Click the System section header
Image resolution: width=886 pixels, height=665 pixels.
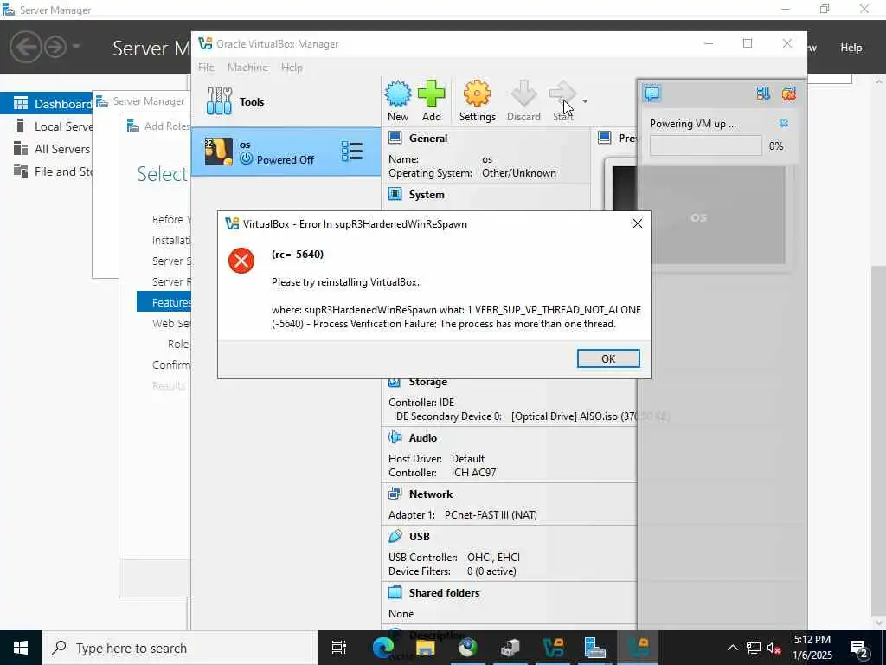426,195
